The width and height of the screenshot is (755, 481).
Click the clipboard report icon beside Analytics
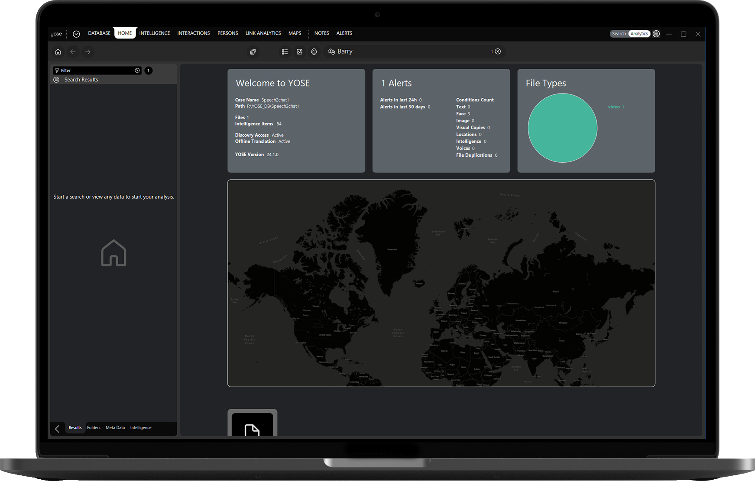pos(656,34)
